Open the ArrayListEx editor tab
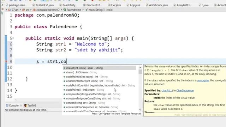226x127 pixels. (x=183, y=5)
